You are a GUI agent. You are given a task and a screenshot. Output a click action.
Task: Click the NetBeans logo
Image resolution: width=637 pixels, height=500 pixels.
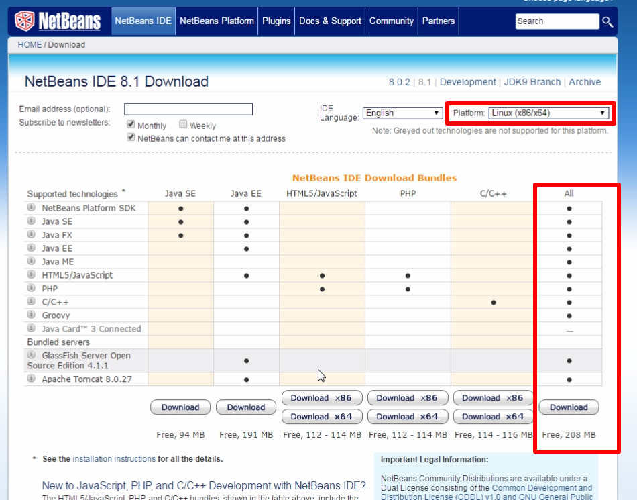coord(58,21)
